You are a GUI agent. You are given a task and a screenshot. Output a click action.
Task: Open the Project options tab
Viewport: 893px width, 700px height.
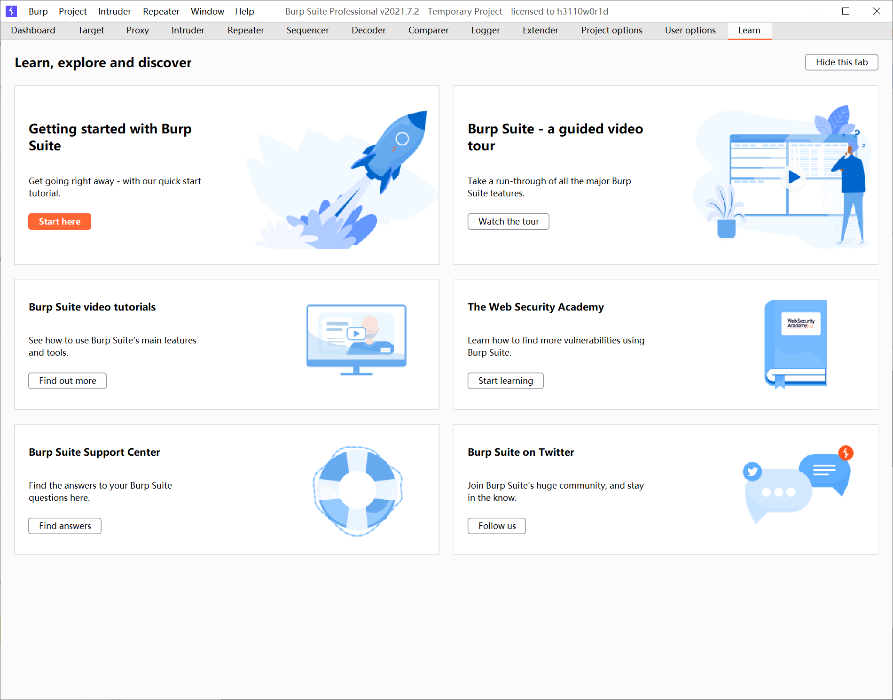[x=612, y=31]
